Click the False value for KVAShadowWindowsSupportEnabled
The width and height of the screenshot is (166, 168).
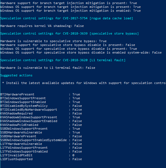[77, 121]
